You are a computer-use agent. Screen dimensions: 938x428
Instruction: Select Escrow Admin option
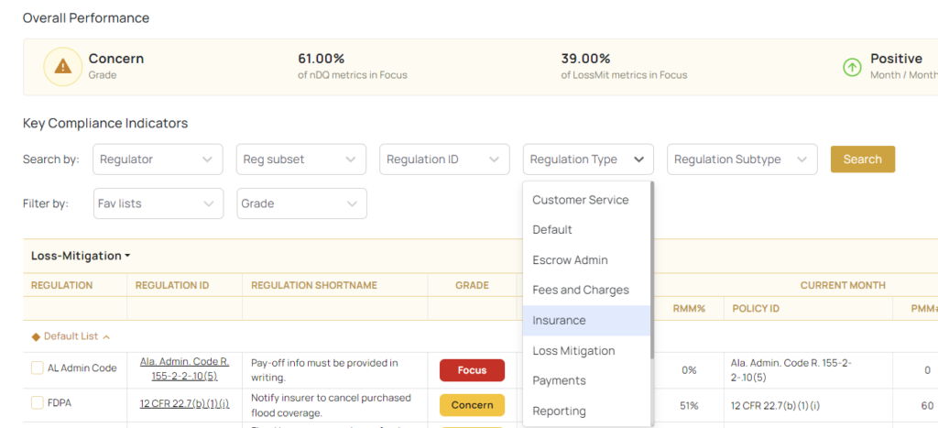570,260
